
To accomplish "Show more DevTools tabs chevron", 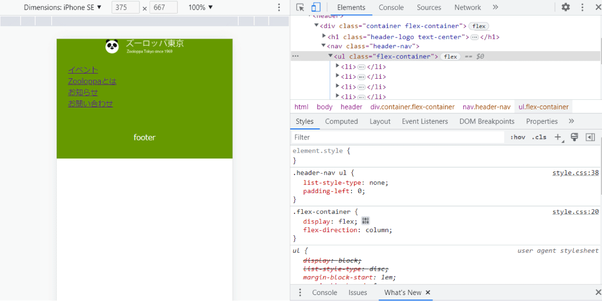I will 496,8.
